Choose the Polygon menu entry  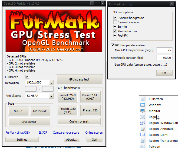click(154, 147)
